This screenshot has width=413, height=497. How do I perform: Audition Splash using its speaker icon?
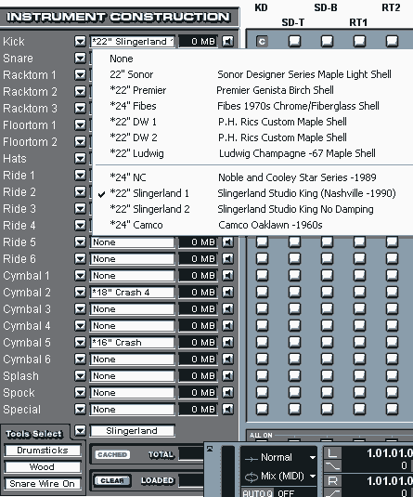[x=227, y=376]
